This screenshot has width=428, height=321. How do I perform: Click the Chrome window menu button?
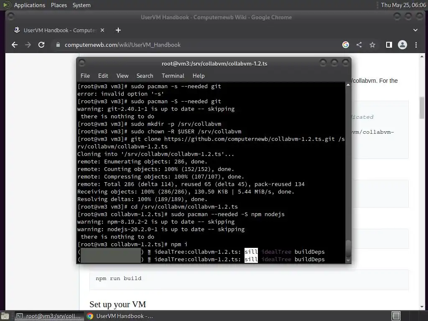[x=11, y=17]
